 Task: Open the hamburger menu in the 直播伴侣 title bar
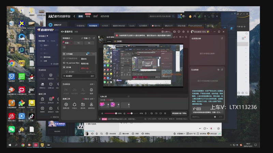coord(188,32)
